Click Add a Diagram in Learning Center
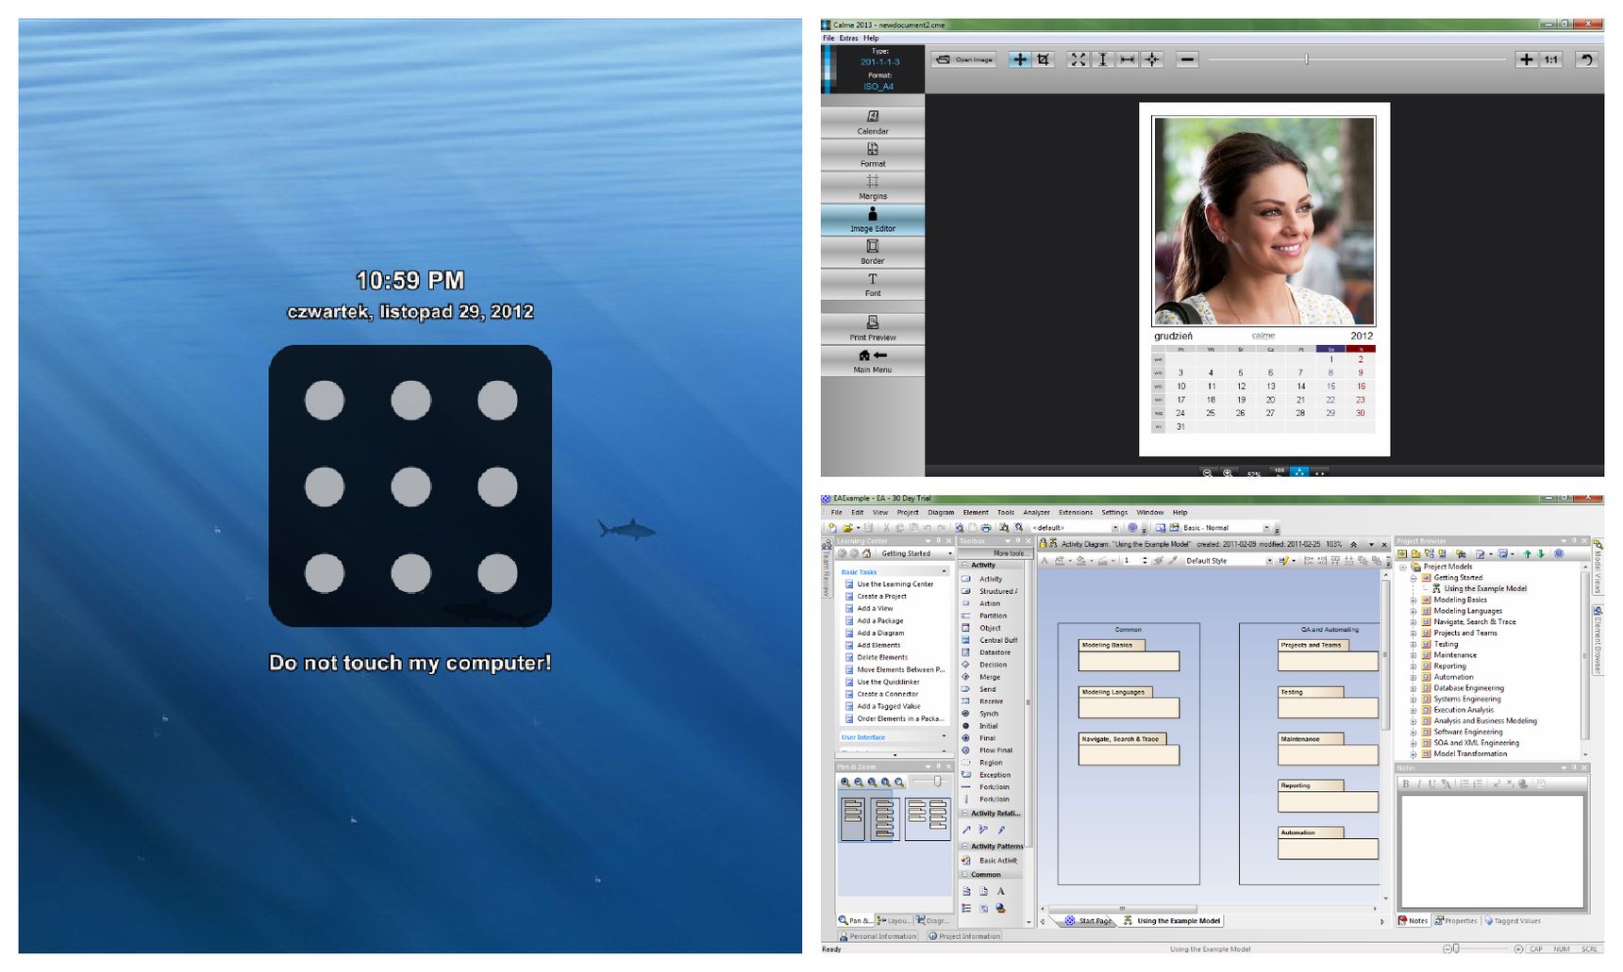The image size is (1623, 972). coord(880,634)
